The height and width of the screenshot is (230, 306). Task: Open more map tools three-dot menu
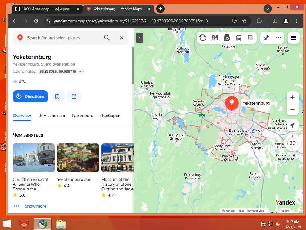coord(278,37)
